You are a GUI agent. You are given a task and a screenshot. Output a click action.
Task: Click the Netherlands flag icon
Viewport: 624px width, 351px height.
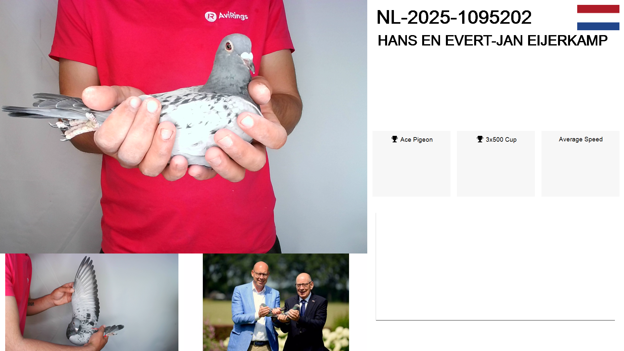click(598, 18)
